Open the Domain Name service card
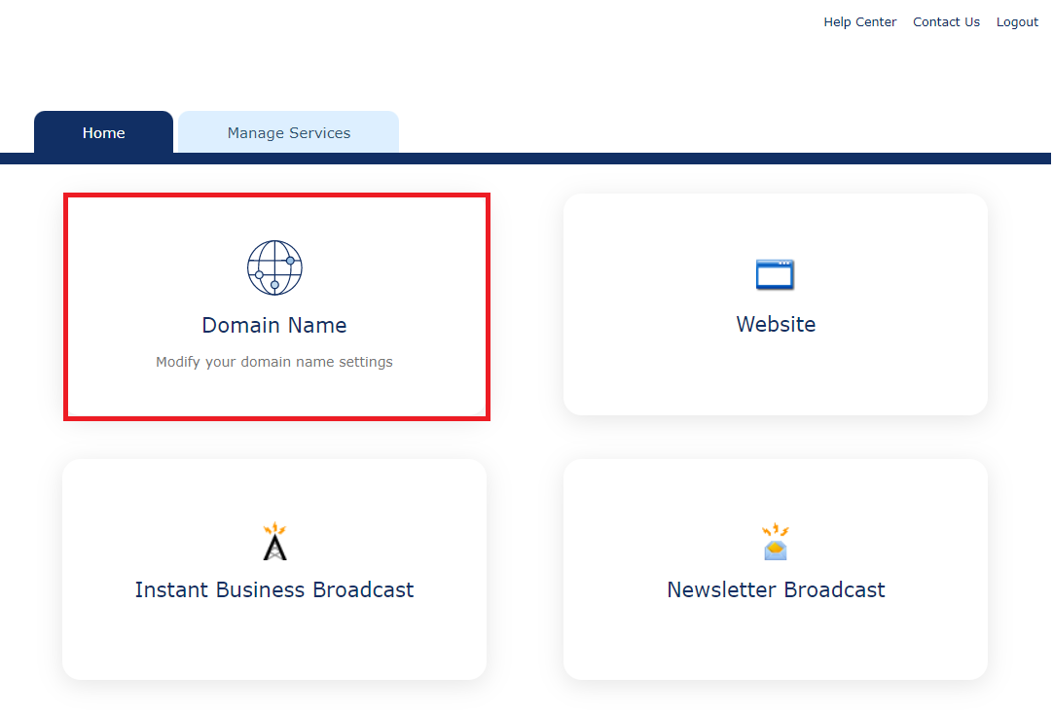 (274, 305)
